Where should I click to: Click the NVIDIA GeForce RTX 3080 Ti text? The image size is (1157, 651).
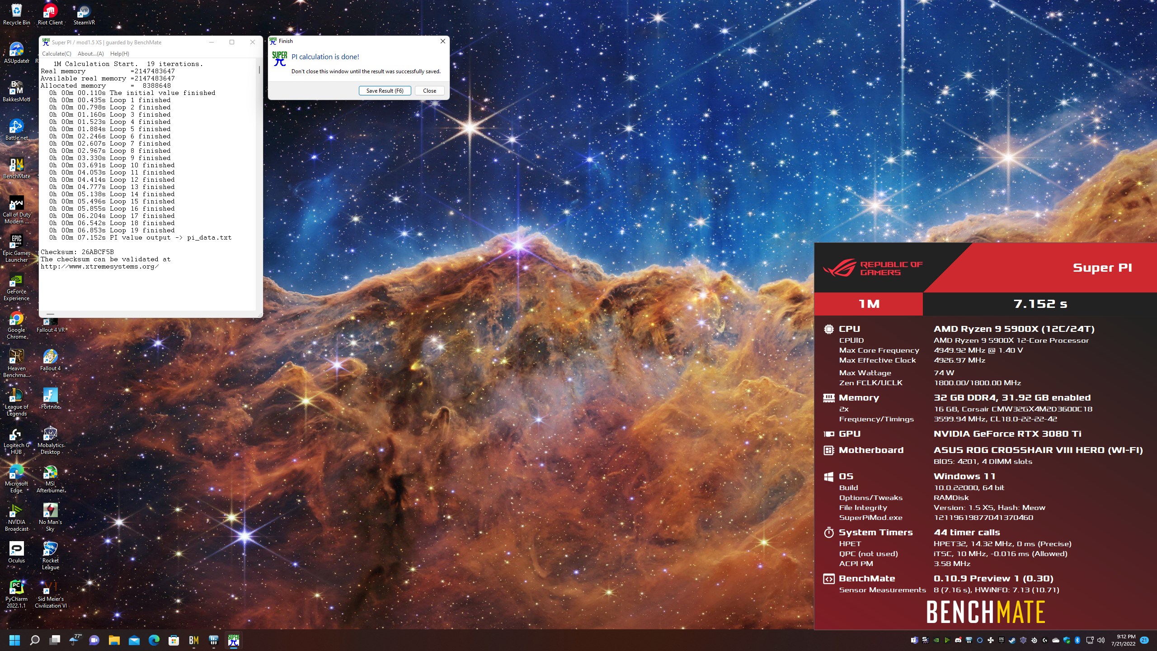pyautogui.click(x=1007, y=434)
